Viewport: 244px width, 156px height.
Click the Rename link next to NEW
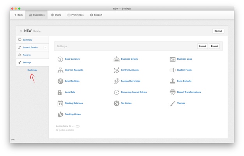tap(37, 31)
